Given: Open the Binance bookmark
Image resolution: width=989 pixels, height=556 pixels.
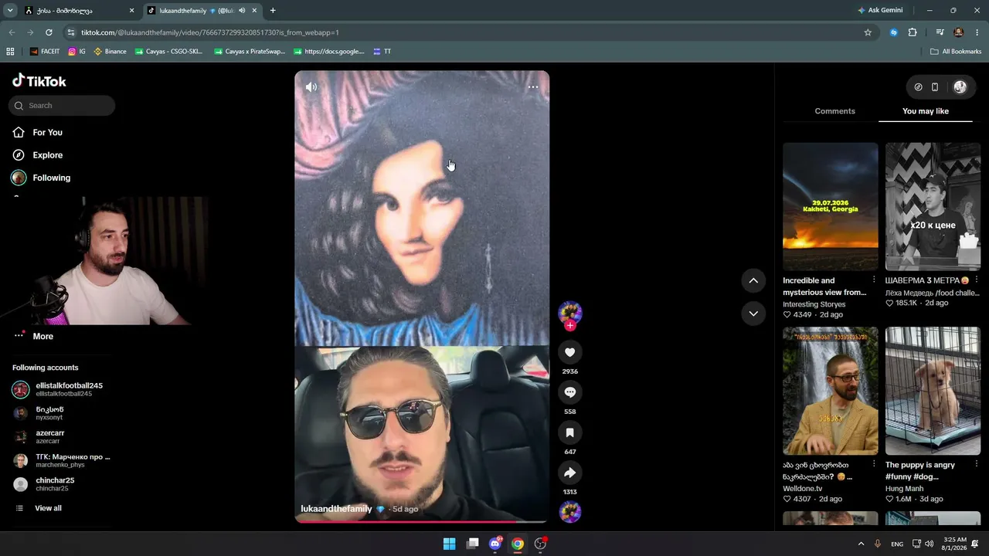Looking at the screenshot, I should tap(110, 52).
